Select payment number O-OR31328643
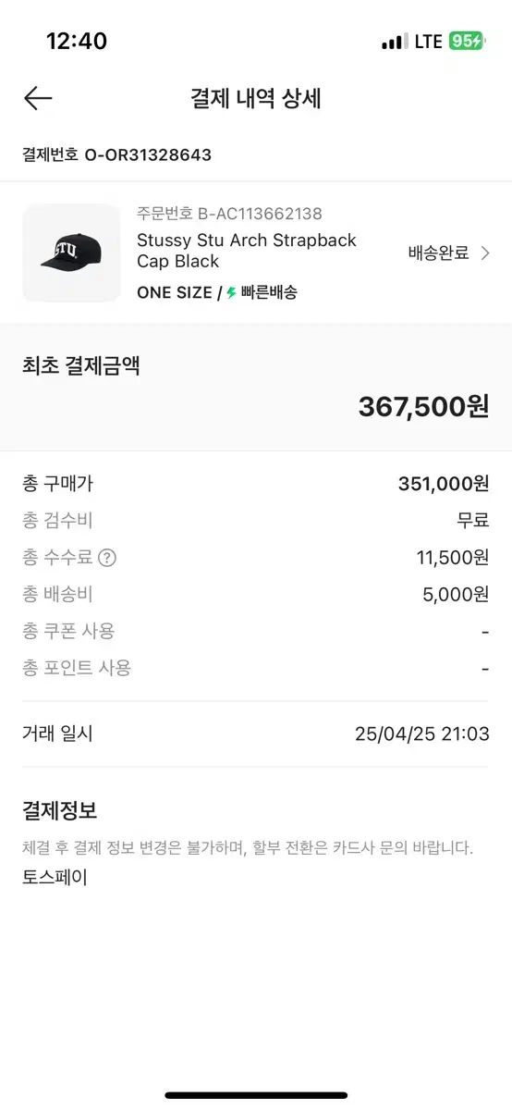 [148, 154]
